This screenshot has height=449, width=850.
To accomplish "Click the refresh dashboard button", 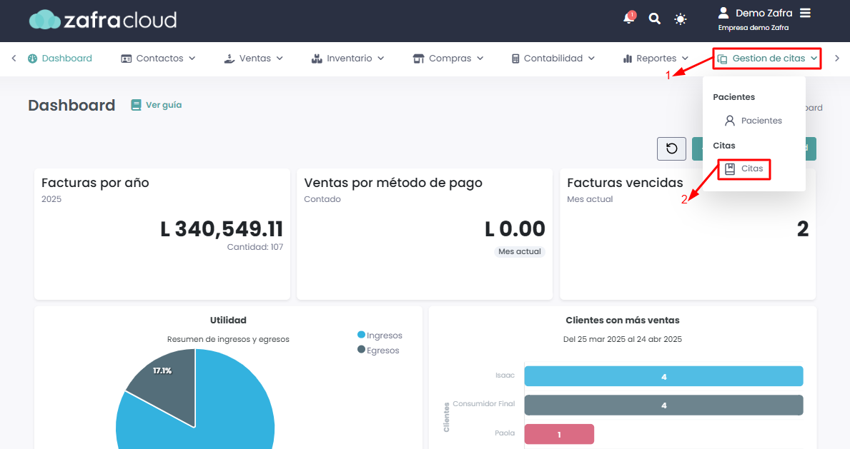I will coord(672,148).
